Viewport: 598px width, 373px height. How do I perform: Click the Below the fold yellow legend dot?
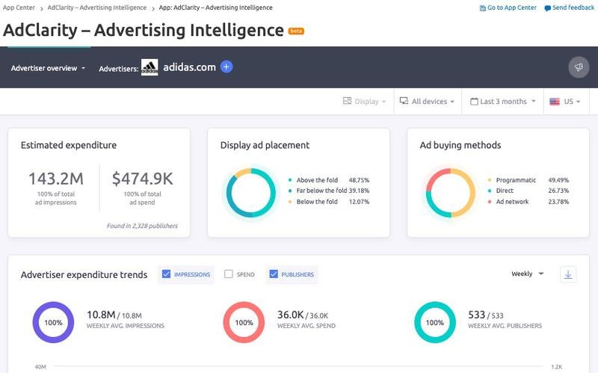click(x=290, y=202)
